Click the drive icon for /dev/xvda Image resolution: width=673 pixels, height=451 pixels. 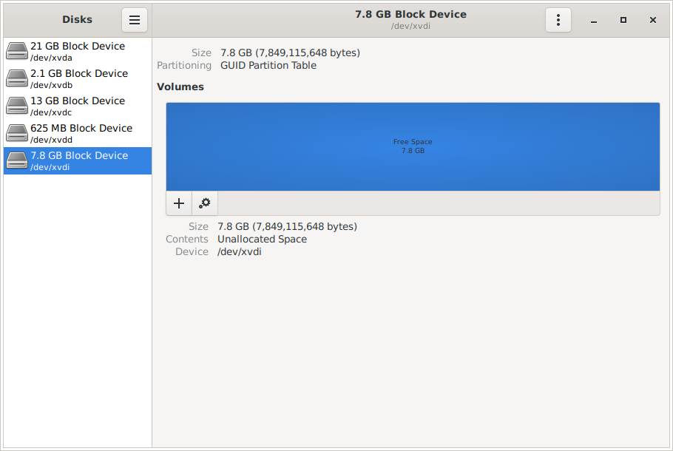tap(16, 51)
